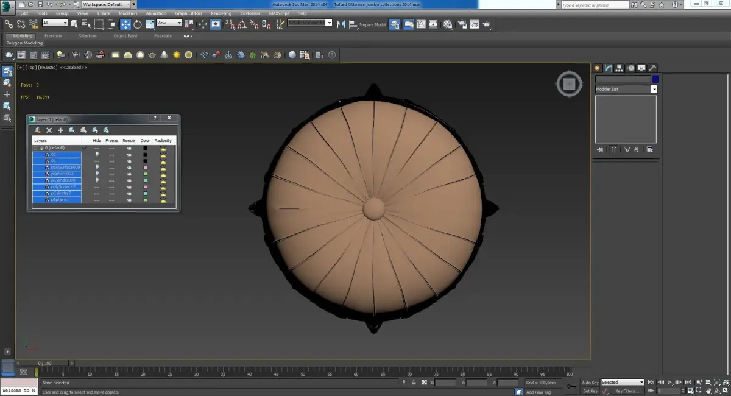Delete highlighted layers with X icon
Image resolution: width=731 pixels, height=396 pixels.
tap(49, 130)
